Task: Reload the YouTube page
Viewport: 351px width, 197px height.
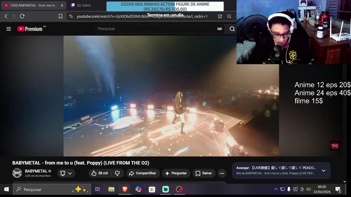Action: tap(22, 16)
